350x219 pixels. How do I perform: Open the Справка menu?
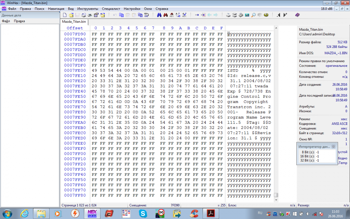pos(162,9)
